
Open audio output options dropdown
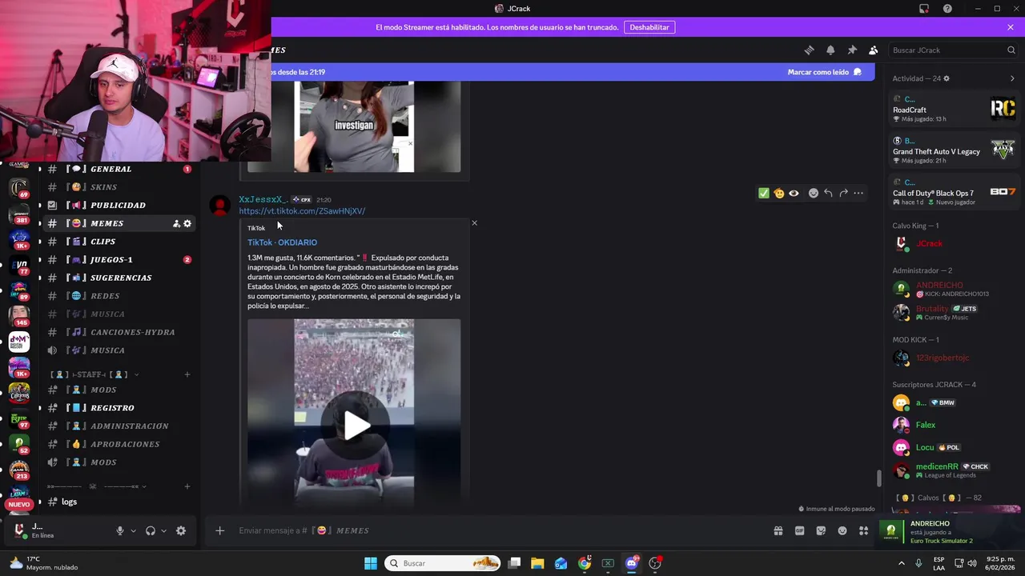pos(163,530)
